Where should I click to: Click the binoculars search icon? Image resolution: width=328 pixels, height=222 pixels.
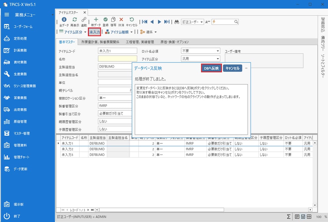pos(177,22)
